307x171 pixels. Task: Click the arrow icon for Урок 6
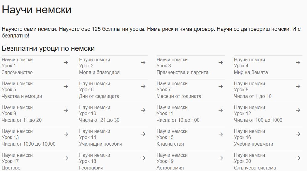tap(143, 86)
